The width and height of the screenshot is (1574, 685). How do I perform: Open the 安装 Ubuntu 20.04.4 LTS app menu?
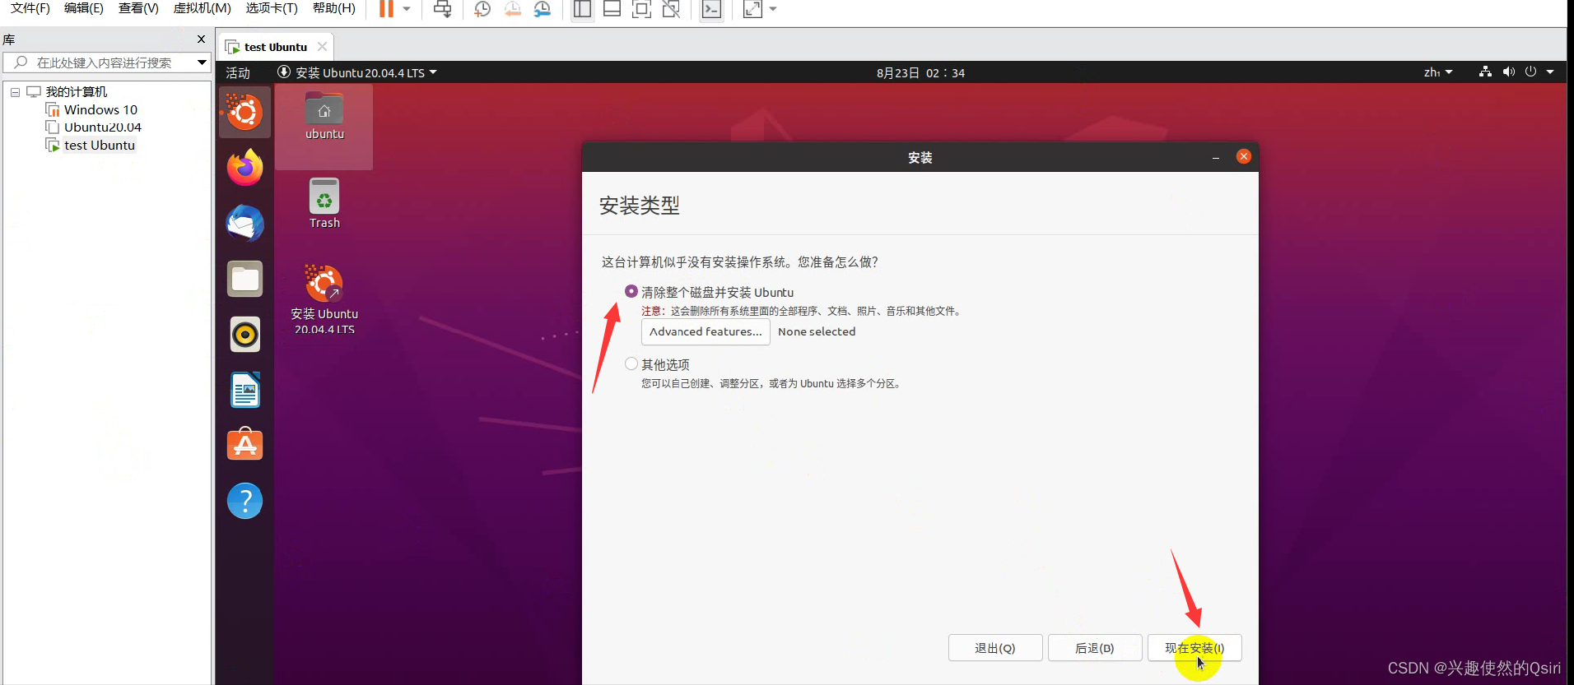click(x=357, y=72)
